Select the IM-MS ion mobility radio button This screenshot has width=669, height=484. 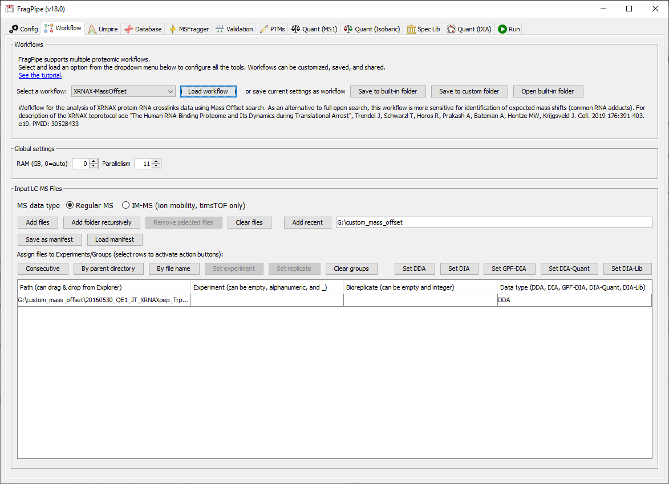pyautogui.click(x=125, y=205)
